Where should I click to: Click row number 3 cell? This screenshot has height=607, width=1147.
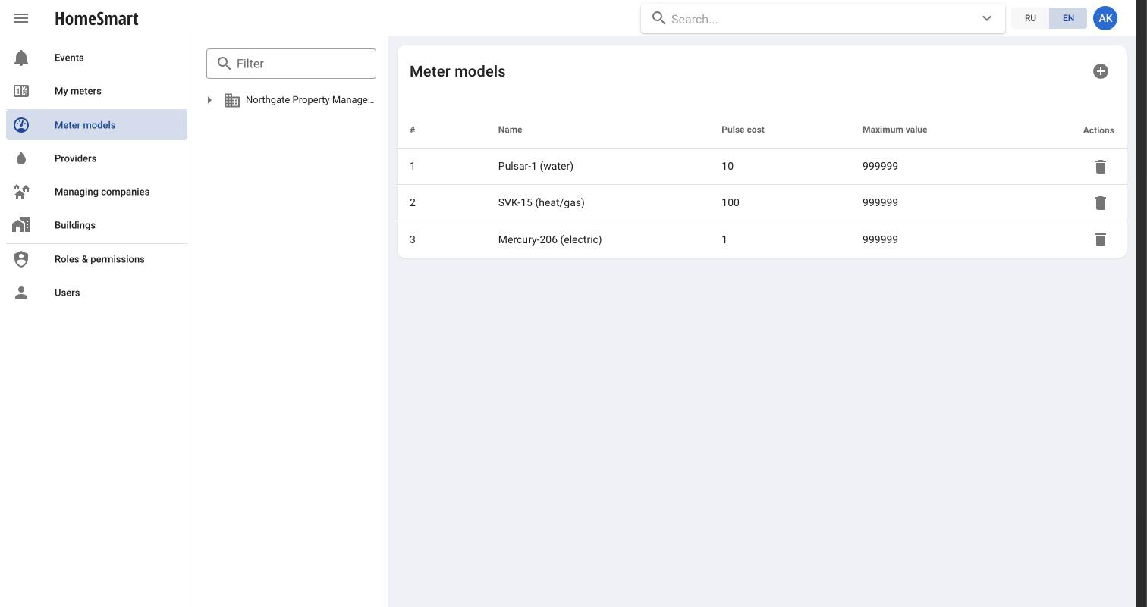(x=413, y=239)
